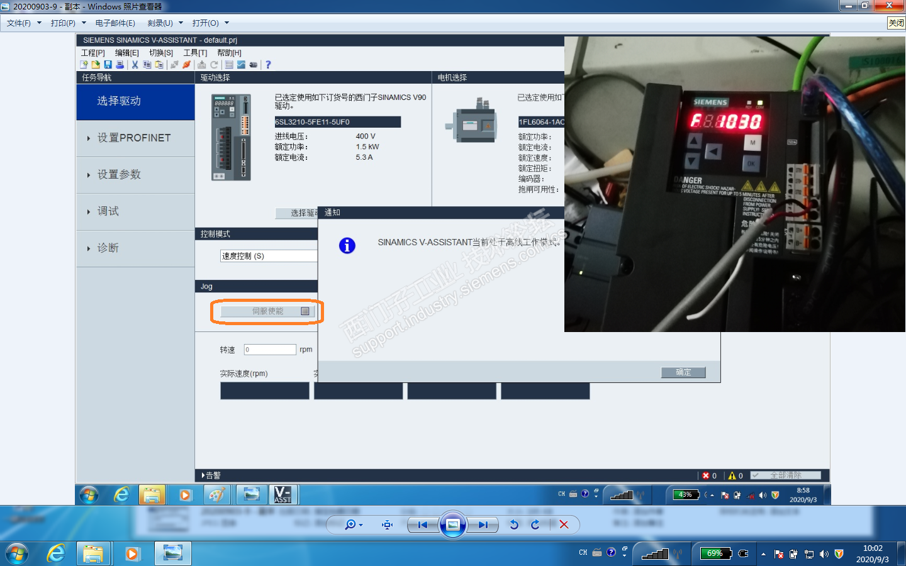Viewport: 906px width, 566px height.
Task: Click the 69% battery indicator
Action: [716, 553]
